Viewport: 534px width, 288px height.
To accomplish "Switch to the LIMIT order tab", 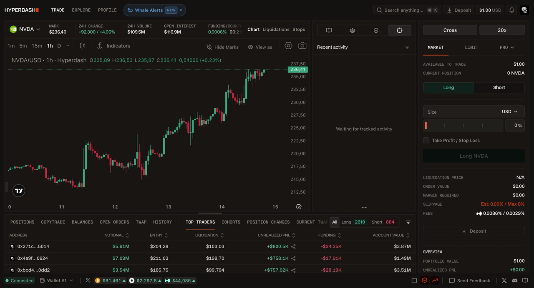I will click(x=471, y=47).
